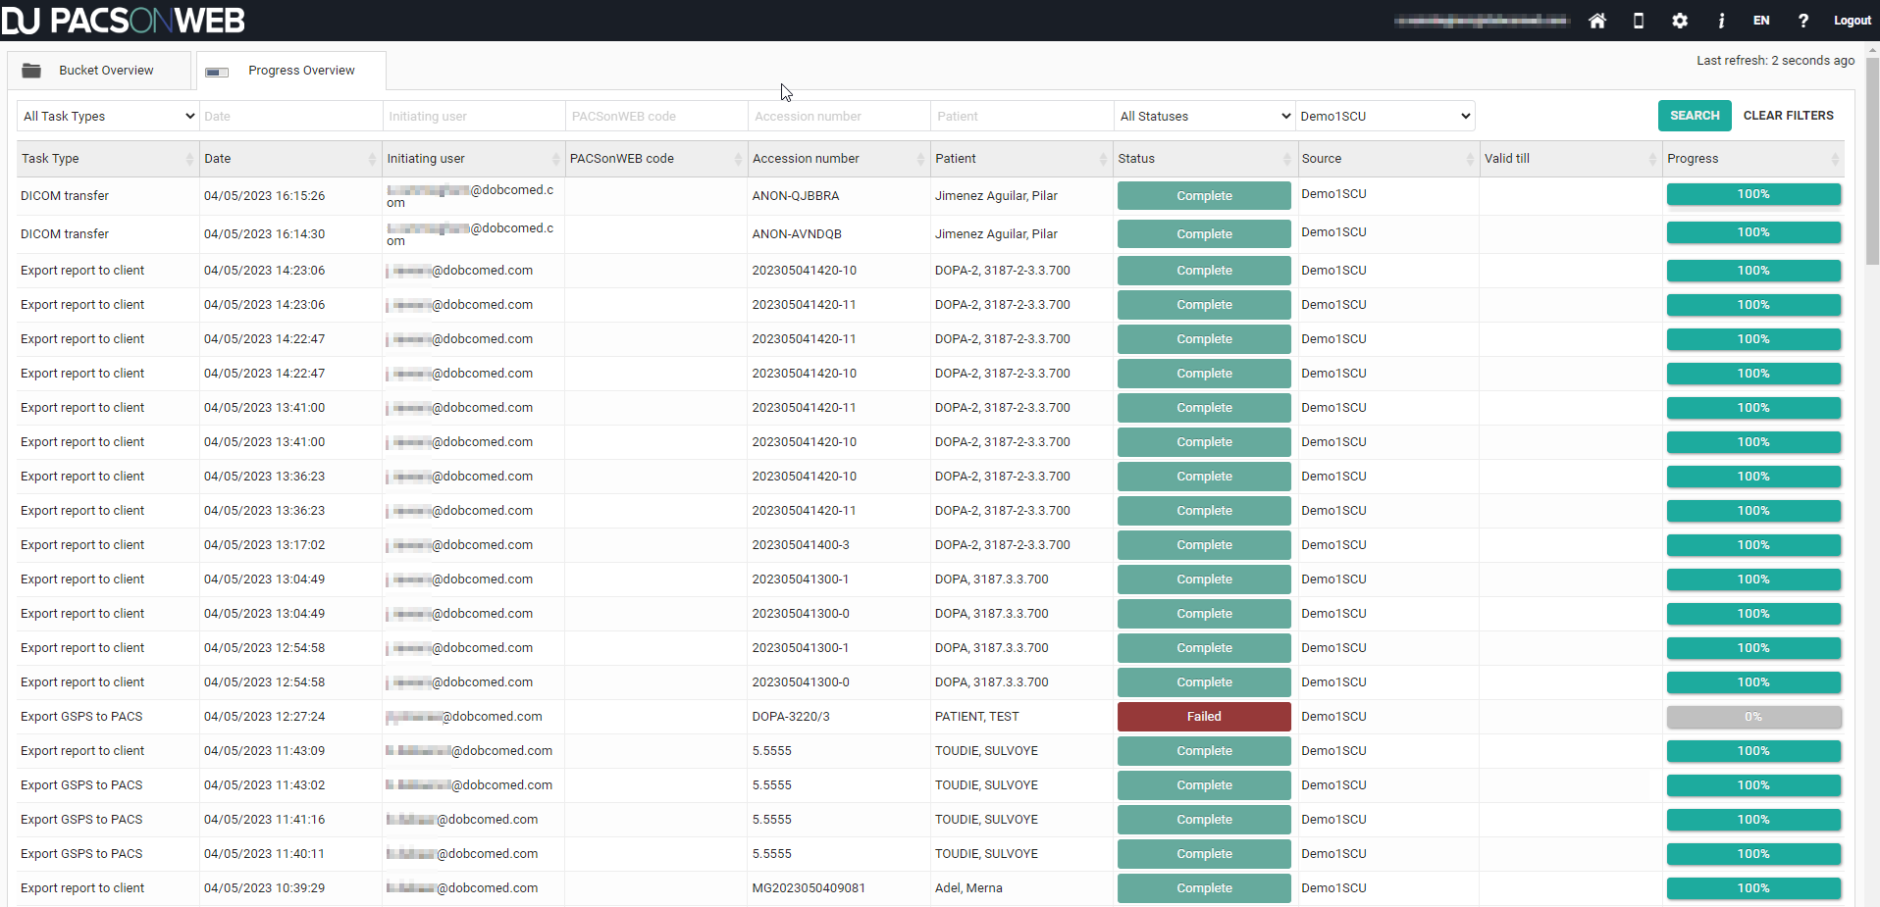The image size is (1880, 907).
Task: Sort by Status column arrows
Action: 1286,159
